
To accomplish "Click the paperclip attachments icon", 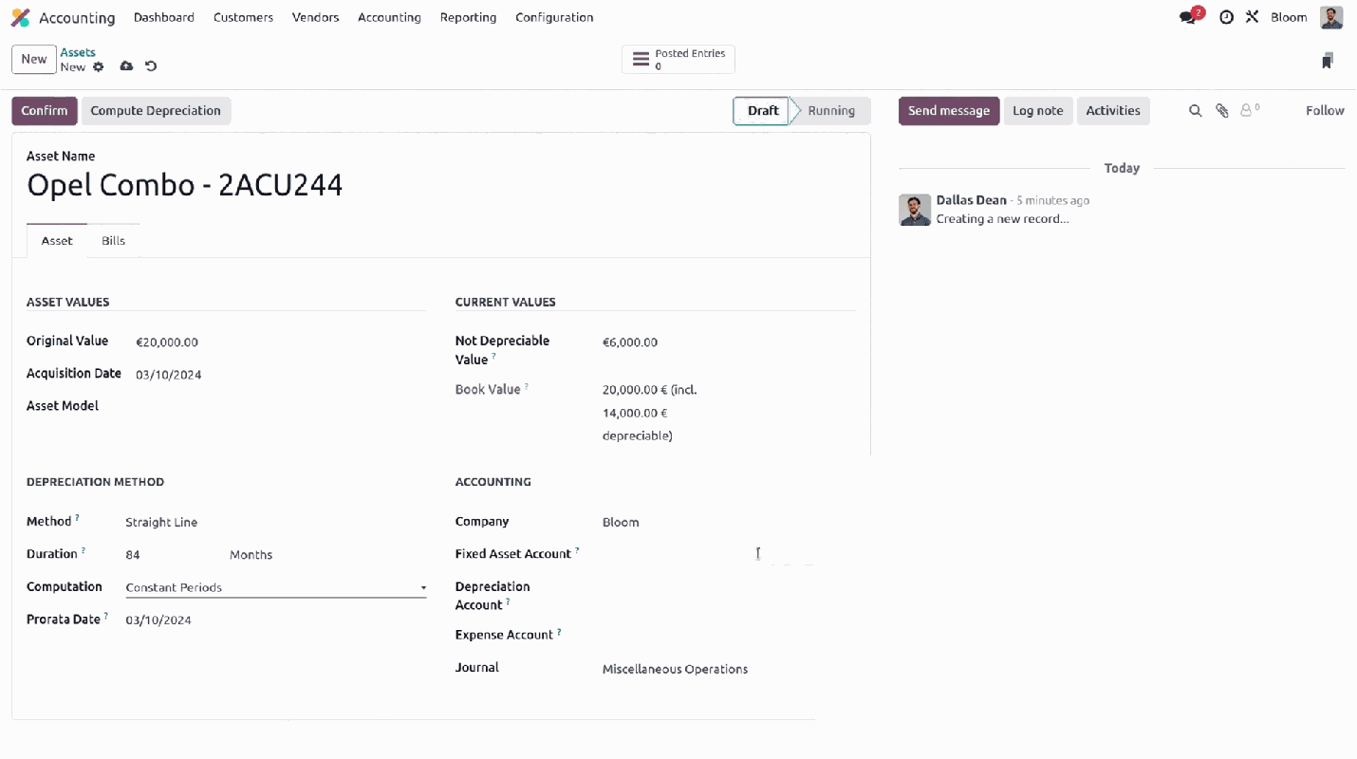I will click(1222, 111).
